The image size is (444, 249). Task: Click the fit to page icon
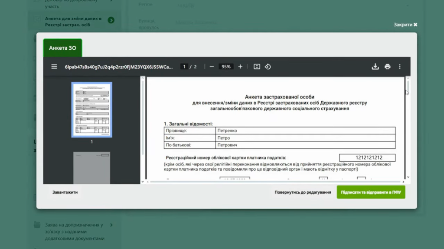point(257,67)
